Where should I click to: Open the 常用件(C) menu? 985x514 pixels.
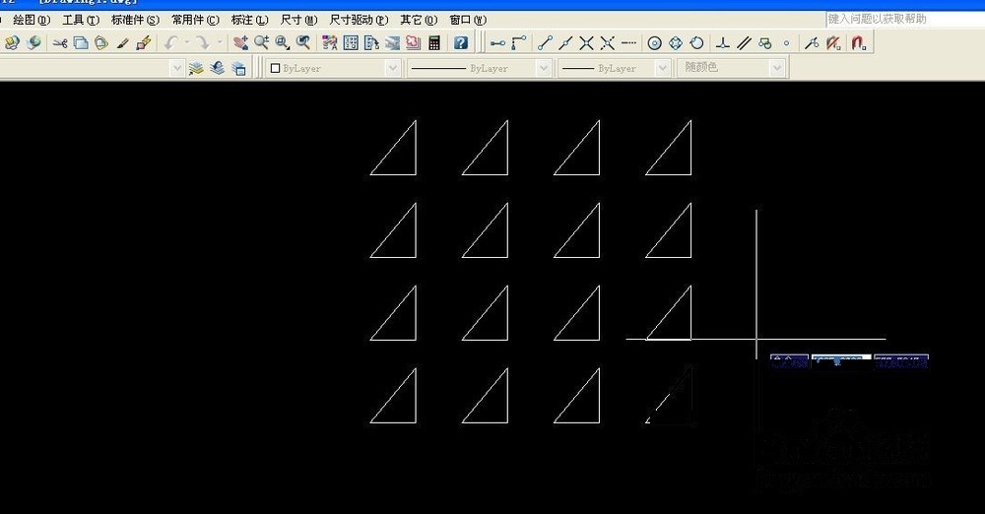[195, 20]
